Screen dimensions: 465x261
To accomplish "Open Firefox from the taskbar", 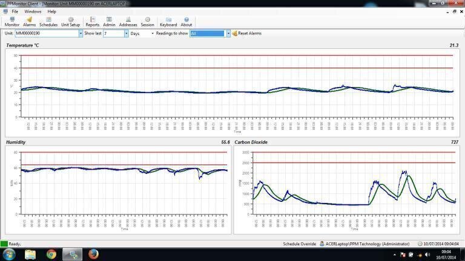I will pos(93,254).
